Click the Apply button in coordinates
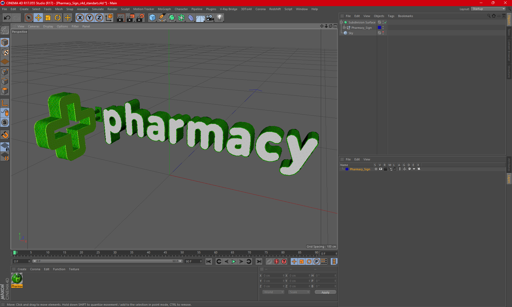Image resolution: width=512 pixels, height=307 pixels. 325,292
